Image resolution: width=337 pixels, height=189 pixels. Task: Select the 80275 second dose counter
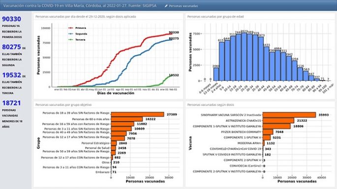[12, 47]
